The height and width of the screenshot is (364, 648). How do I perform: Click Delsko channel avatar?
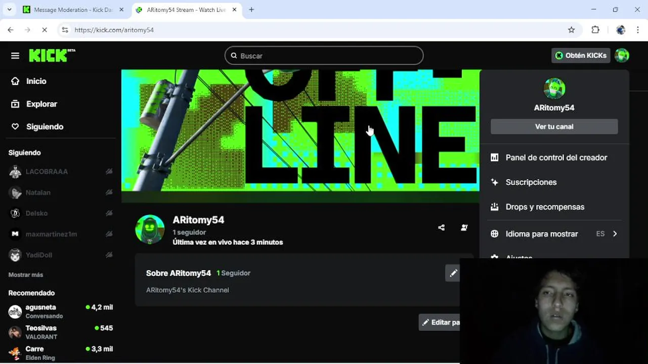[x=15, y=213]
